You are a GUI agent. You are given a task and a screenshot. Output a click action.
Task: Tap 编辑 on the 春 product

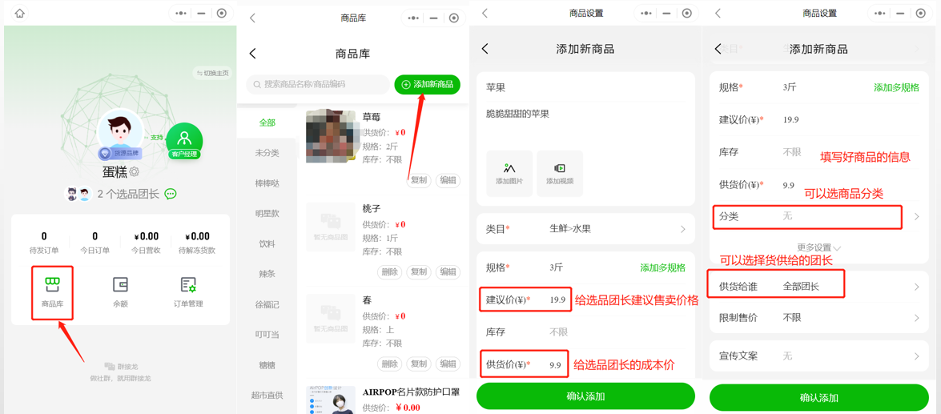tap(448, 364)
